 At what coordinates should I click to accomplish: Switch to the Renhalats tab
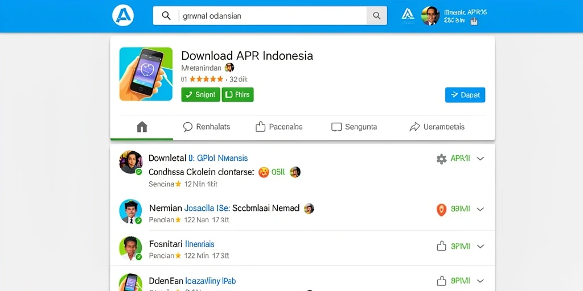pyautogui.click(x=207, y=127)
